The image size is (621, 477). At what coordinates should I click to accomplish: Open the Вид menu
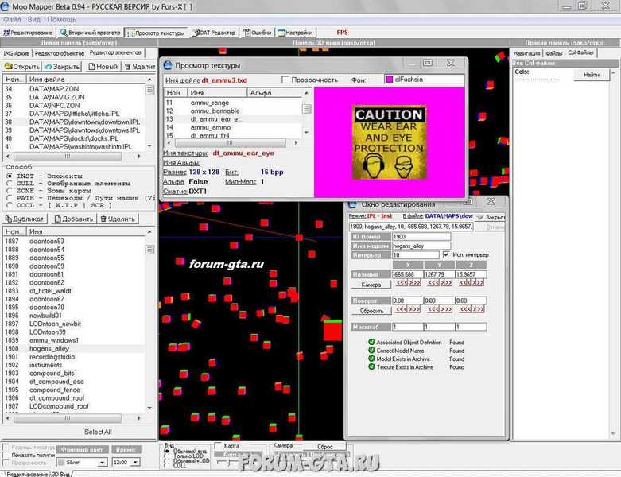(34, 19)
